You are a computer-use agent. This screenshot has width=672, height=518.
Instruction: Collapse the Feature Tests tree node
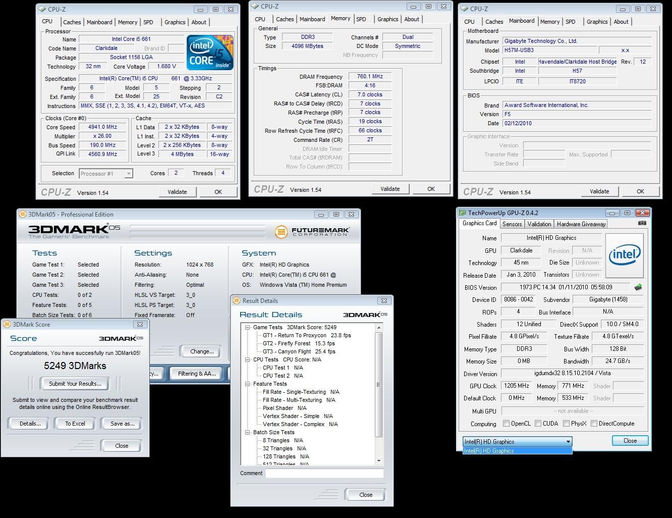click(x=248, y=384)
